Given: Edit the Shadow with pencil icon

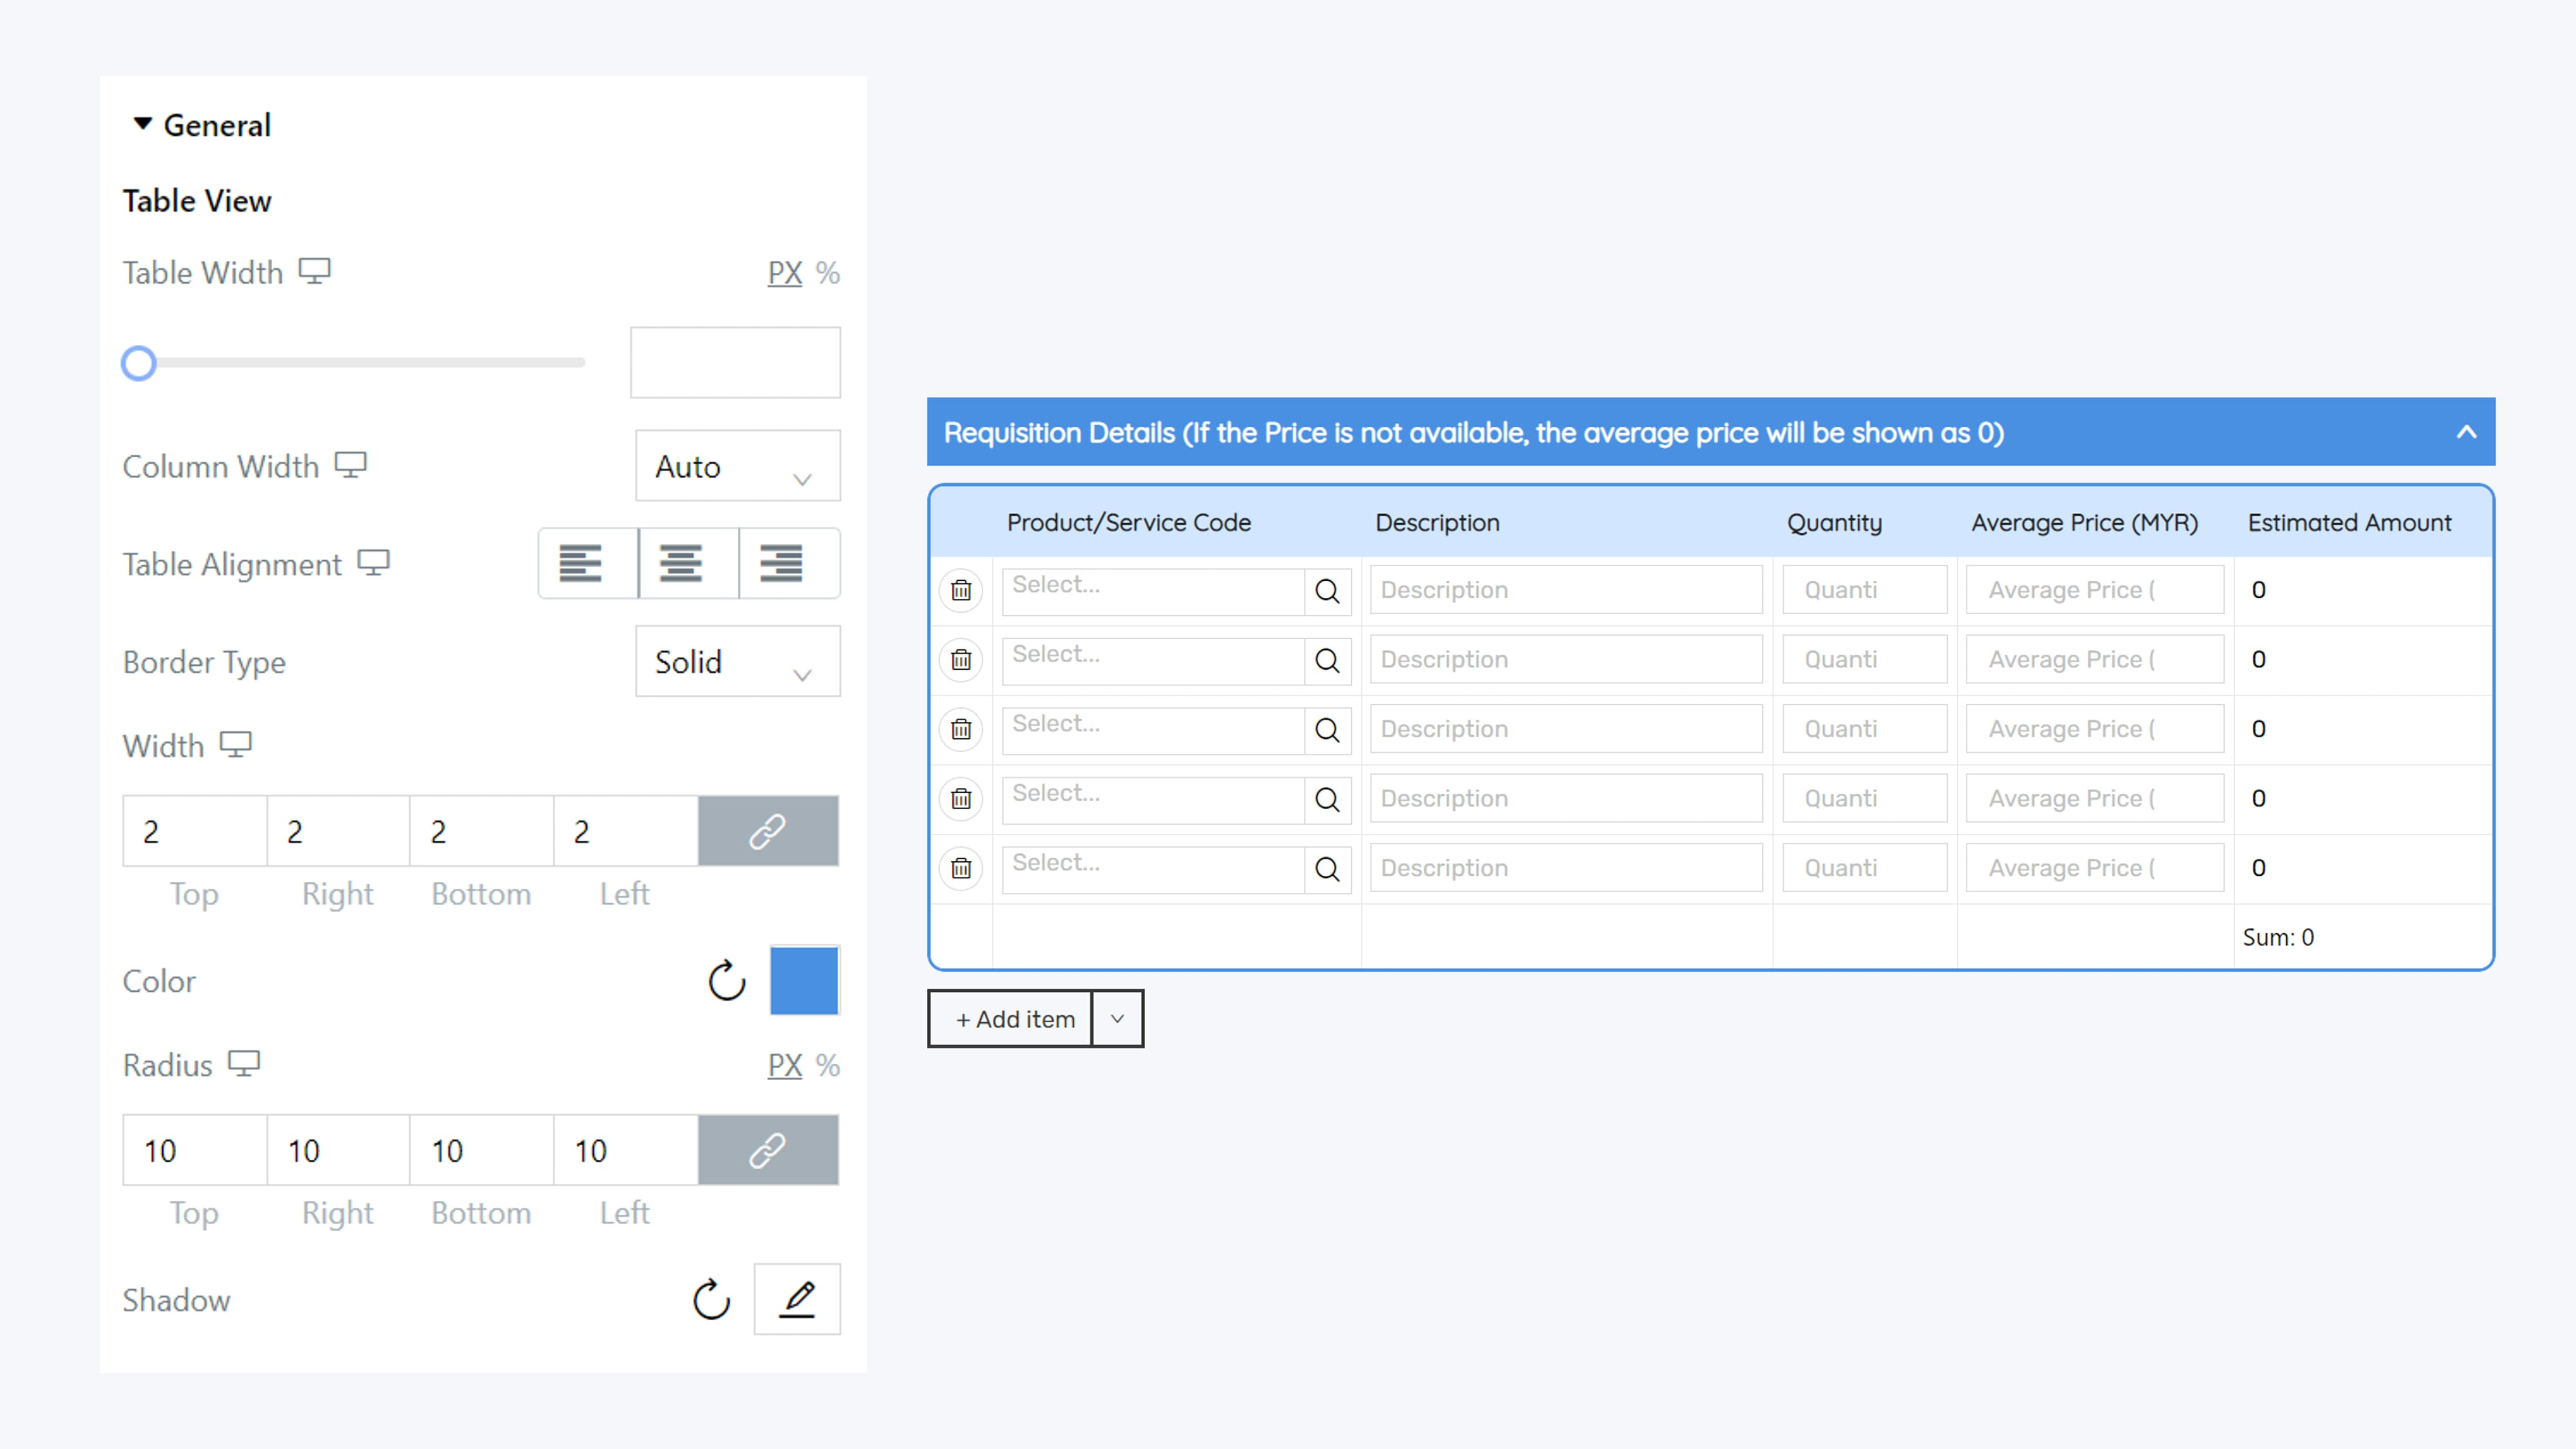Looking at the screenshot, I should 797,1299.
